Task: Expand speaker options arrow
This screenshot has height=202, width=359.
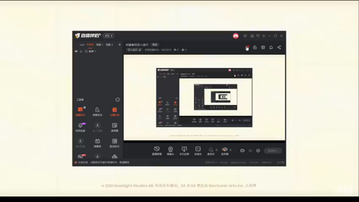Action: [231, 150]
